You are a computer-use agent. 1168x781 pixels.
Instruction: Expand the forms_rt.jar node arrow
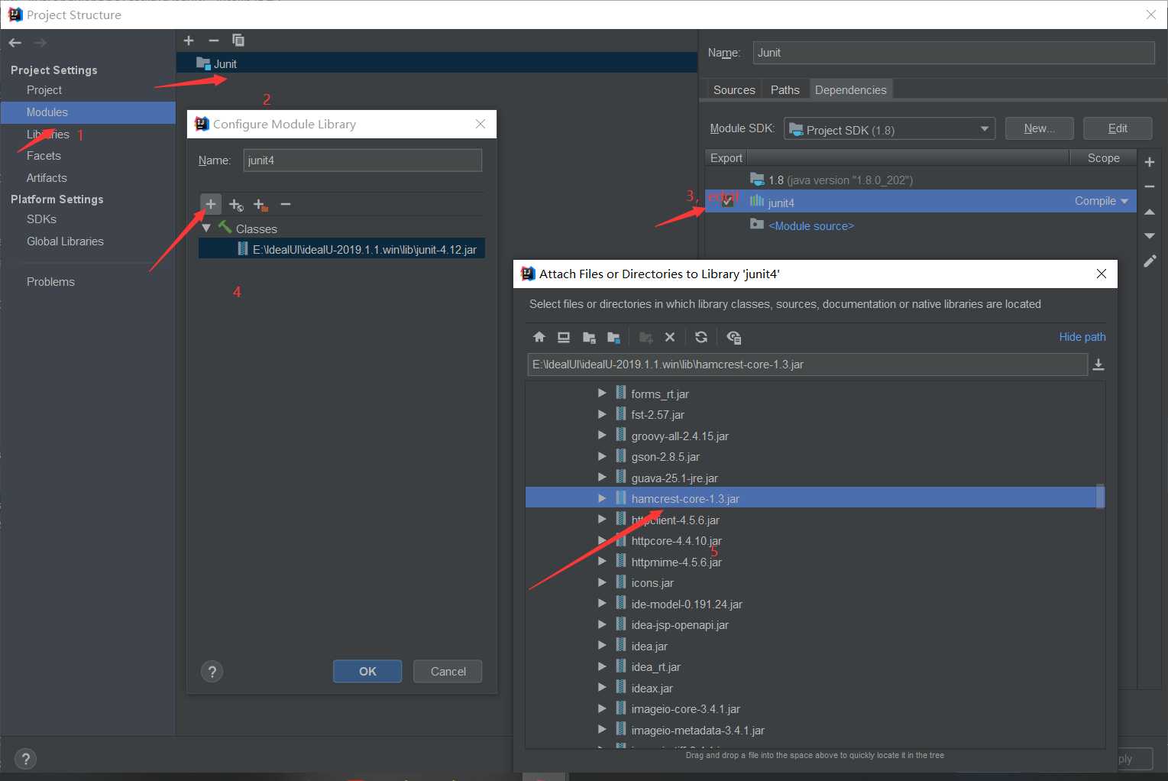click(602, 394)
